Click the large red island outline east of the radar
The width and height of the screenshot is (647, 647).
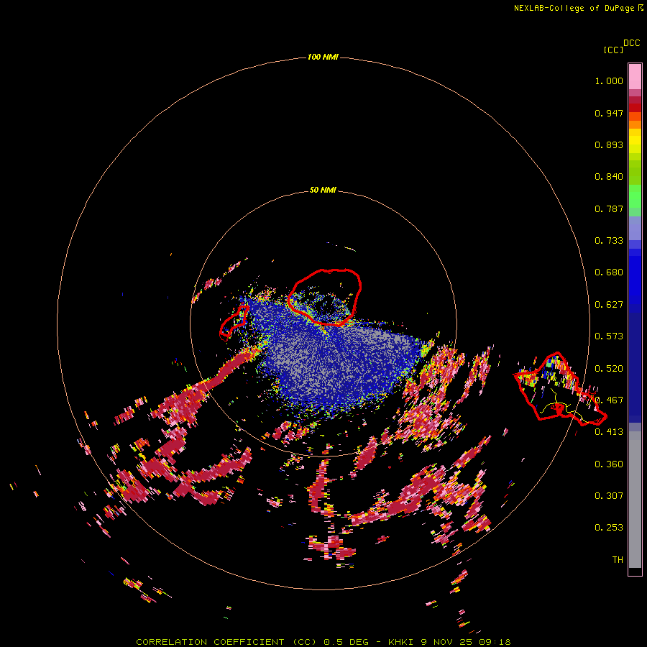(560, 389)
